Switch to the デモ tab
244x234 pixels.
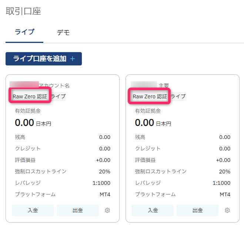[63, 33]
